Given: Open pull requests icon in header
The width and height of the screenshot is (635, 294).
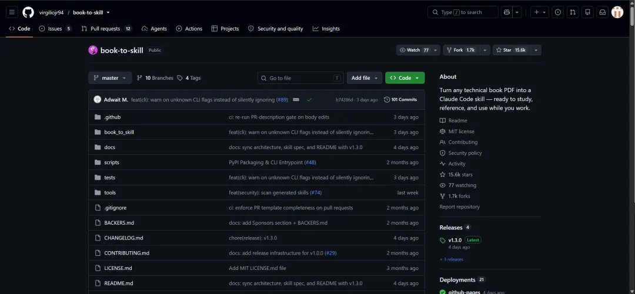Looking at the screenshot, I should click(573, 12).
